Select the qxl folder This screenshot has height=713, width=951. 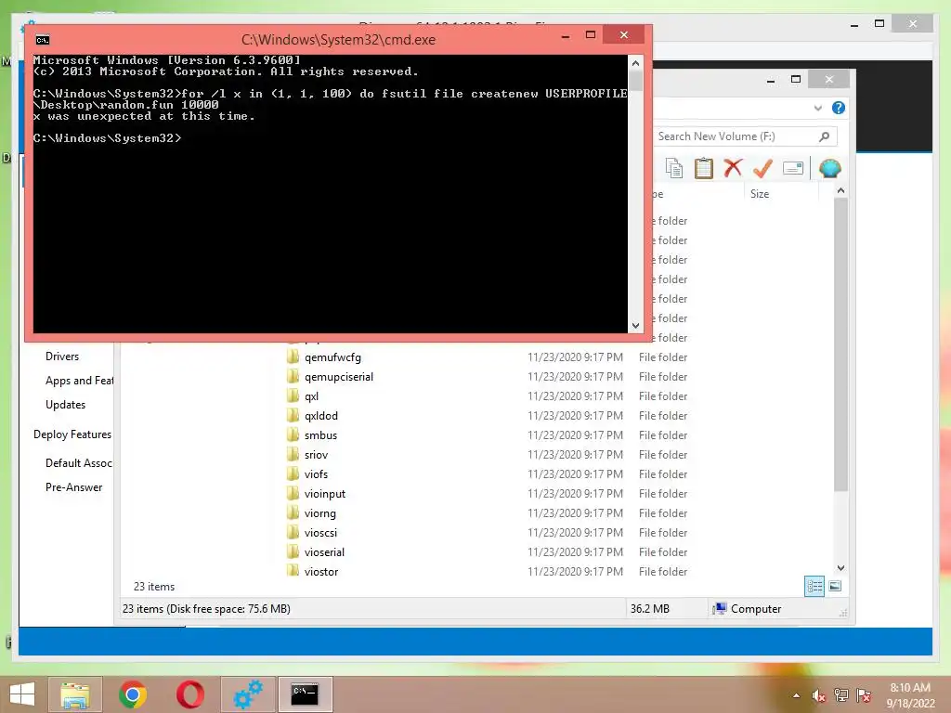pyautogui.click(x=311, y=396)
